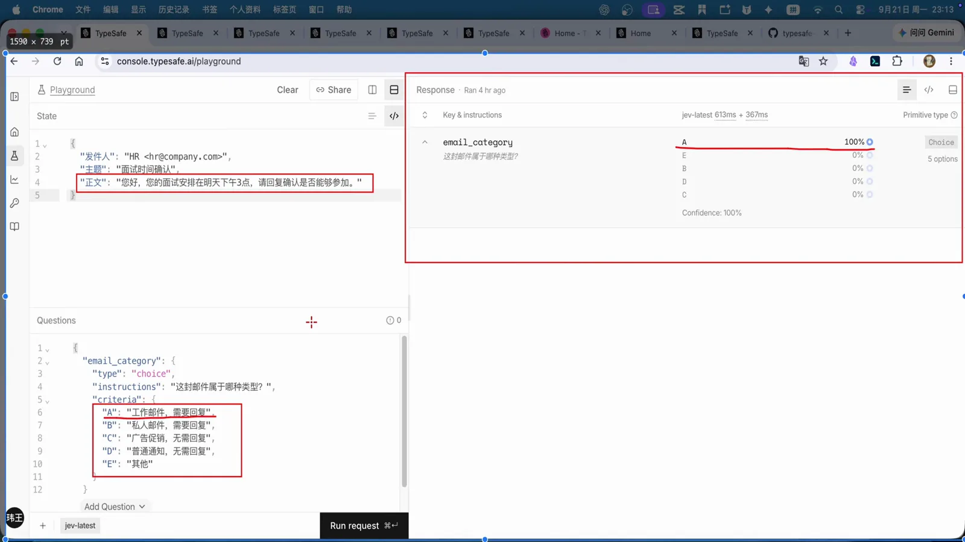Screen dimensions: 965x542
Task: Bookmark this page with star icon
Action: pyautogui.click(x=823, y=61)
